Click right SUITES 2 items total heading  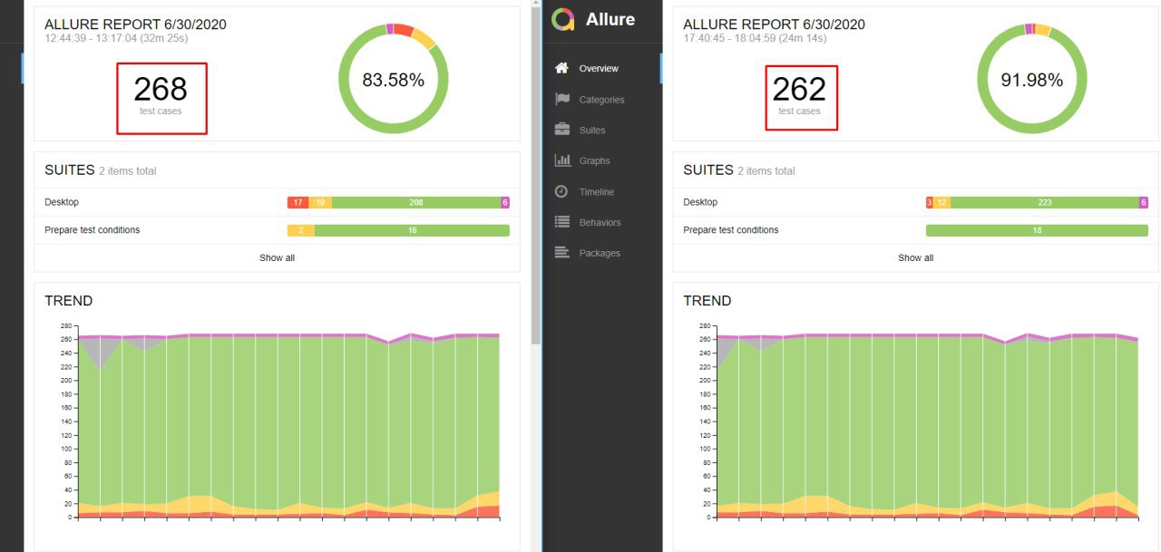(x=739, y=170)
